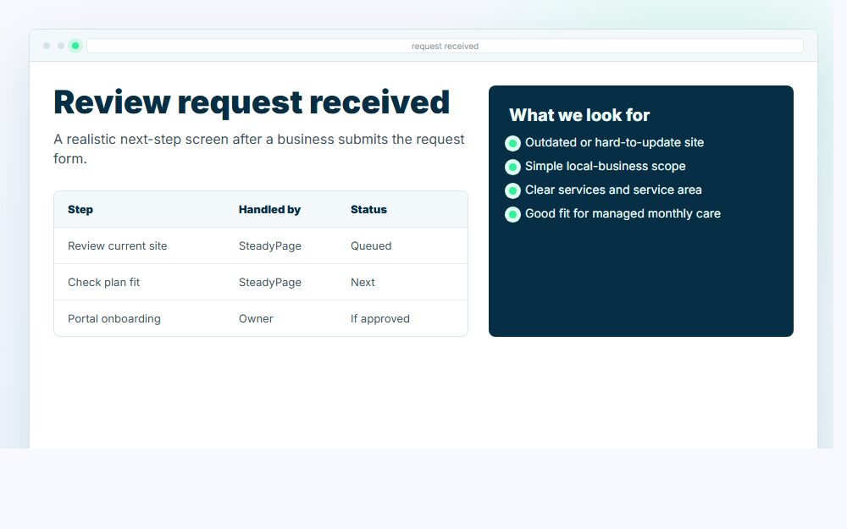847x529 pixels.
Task: Click the 'Next' status cell
Action: (363, 283)
